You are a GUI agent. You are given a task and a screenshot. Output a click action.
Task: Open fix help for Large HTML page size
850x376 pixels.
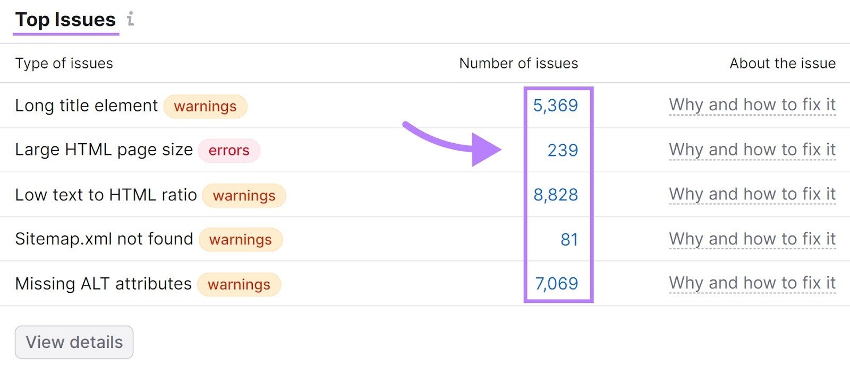pyautogui.click(x=752, y=150)
